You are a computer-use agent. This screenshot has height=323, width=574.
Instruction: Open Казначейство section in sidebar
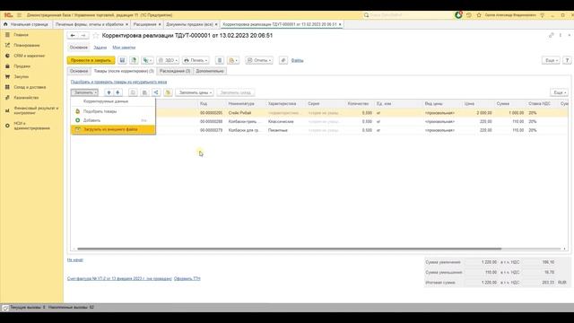pyautogui.click(x=26, y=98)
